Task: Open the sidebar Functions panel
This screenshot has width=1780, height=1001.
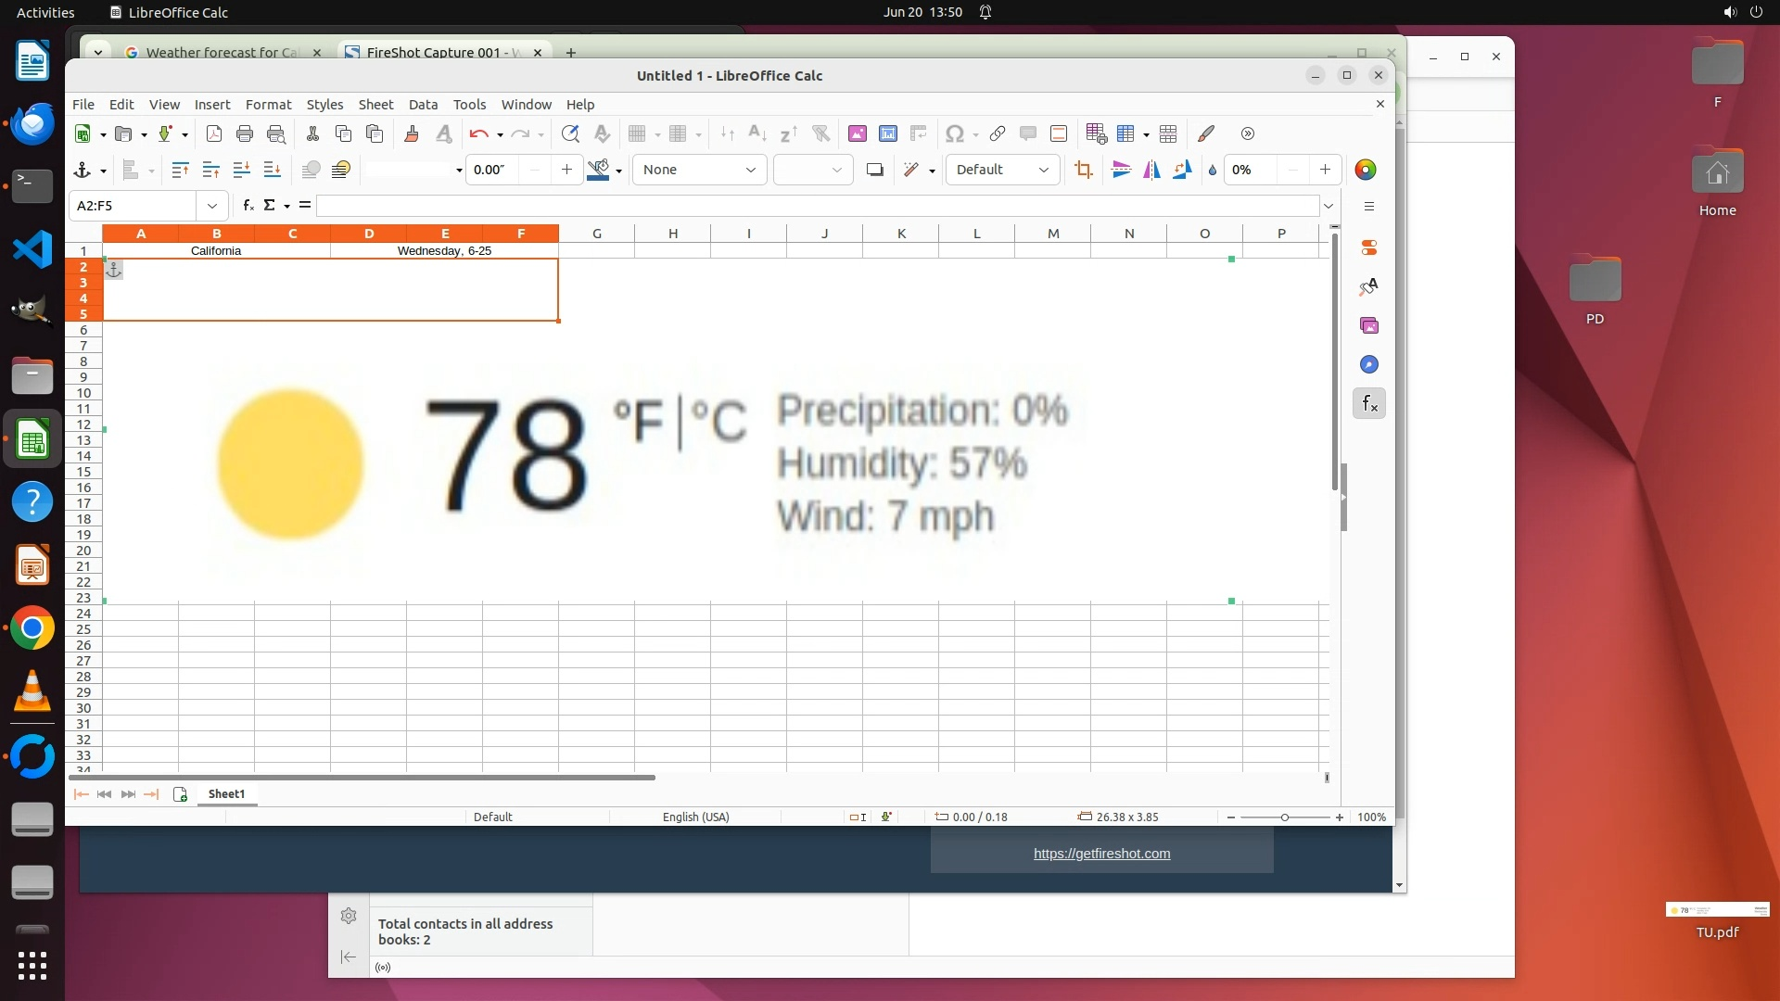Action: click(x=1368, y=403)
